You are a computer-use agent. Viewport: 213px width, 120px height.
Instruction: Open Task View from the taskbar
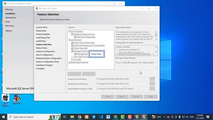point(65,117)
